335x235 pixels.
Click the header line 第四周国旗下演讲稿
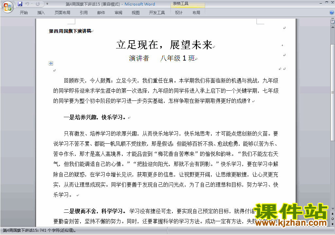(x=70, y=31)
